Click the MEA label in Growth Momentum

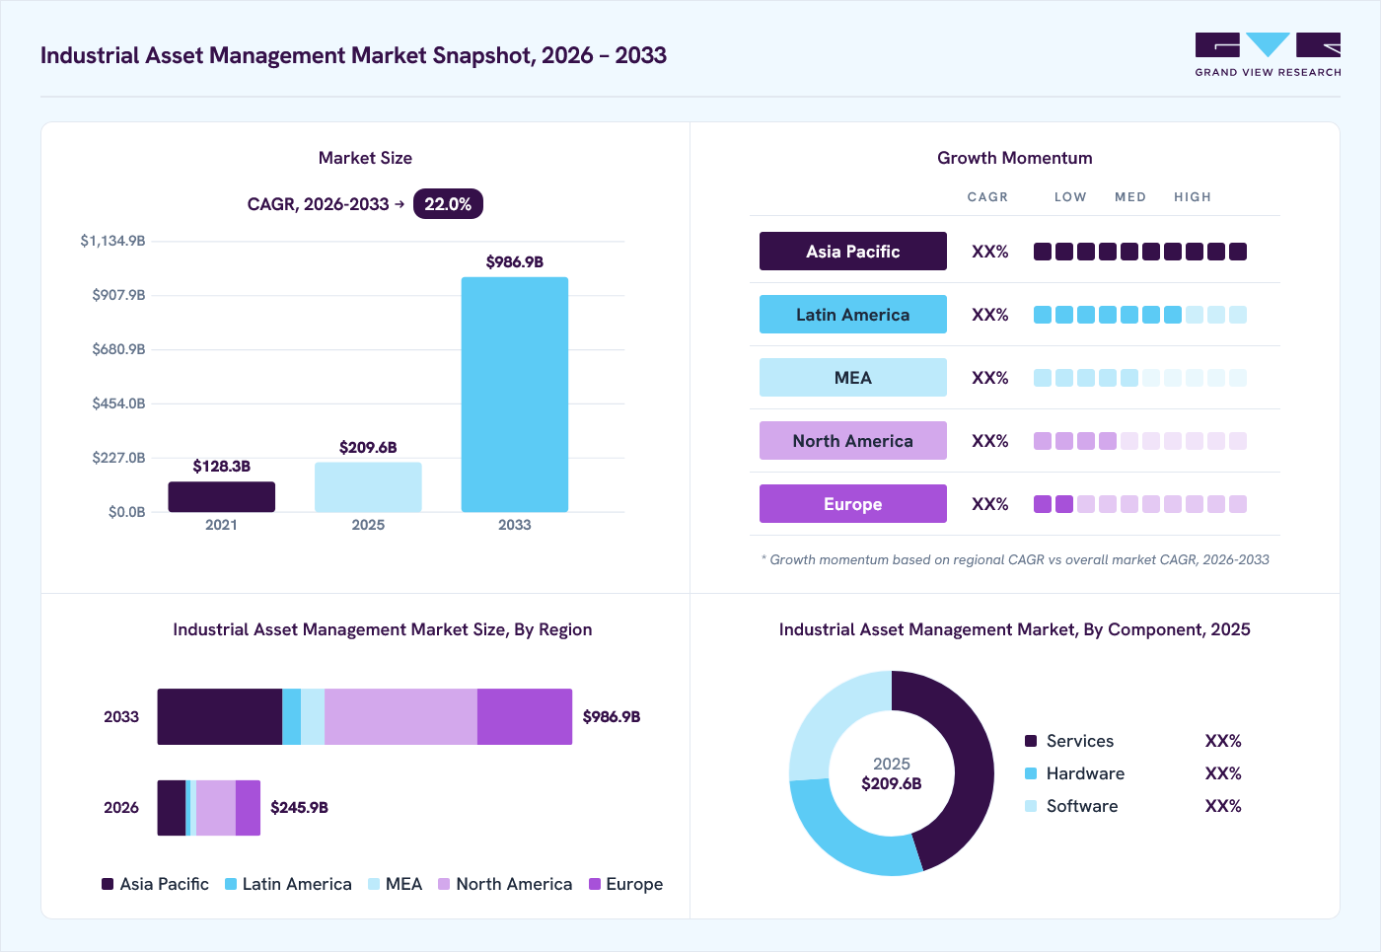point(853,378)
